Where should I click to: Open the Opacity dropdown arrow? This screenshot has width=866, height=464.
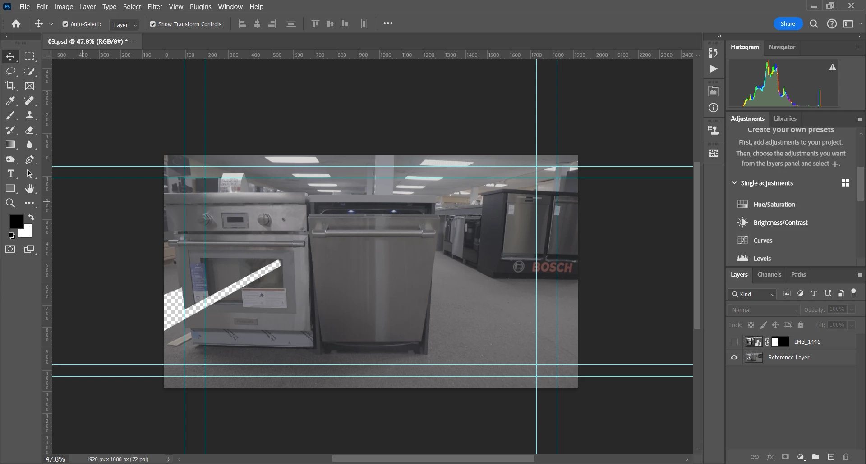[x=852, y=309]
